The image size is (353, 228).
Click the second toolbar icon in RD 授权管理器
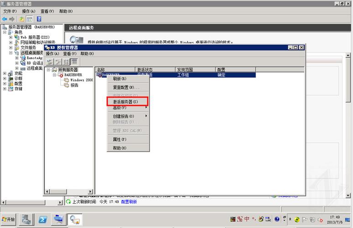pos(58,62)
